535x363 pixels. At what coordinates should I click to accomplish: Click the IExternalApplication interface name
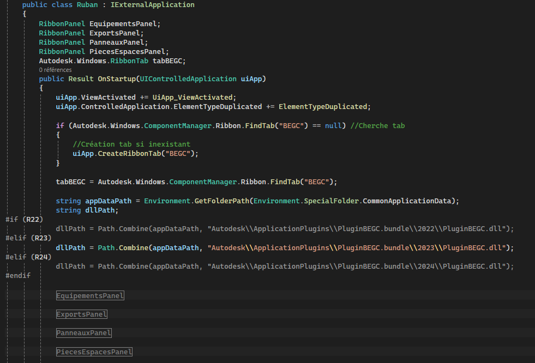(159, 5)
